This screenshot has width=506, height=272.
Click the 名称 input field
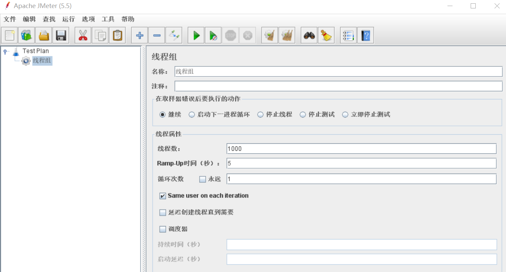click(x=338, y=72)
